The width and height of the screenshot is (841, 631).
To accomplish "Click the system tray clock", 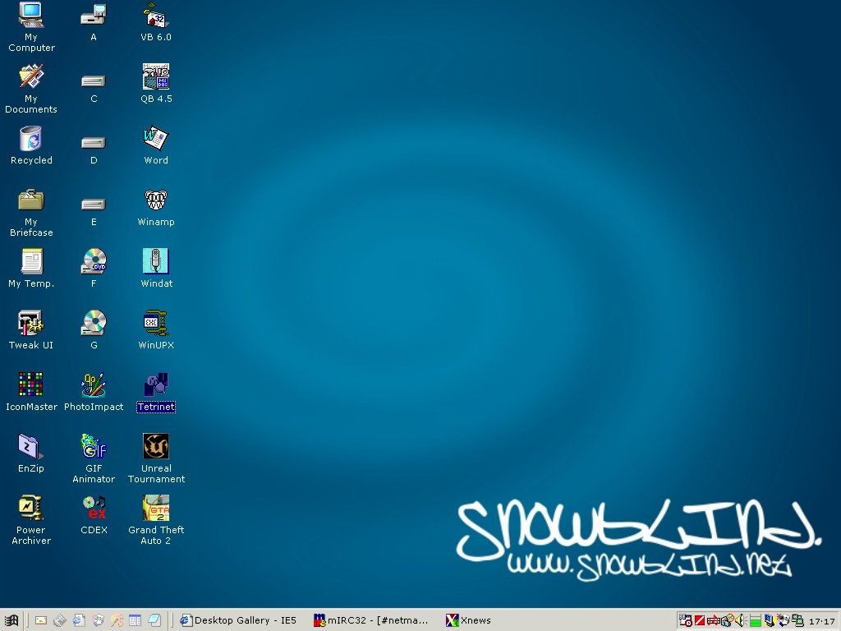I will 821,621.
